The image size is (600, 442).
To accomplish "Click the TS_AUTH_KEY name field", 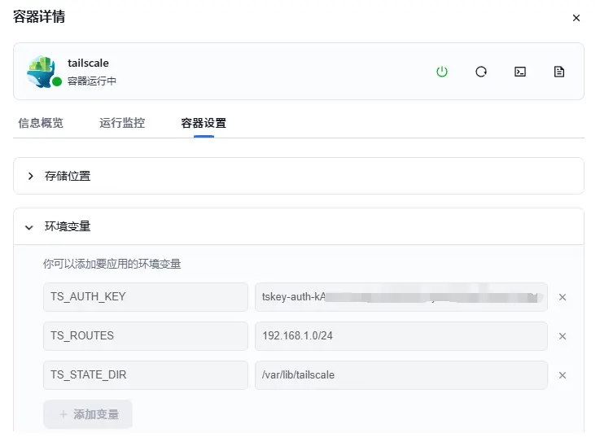I will 145,297.
